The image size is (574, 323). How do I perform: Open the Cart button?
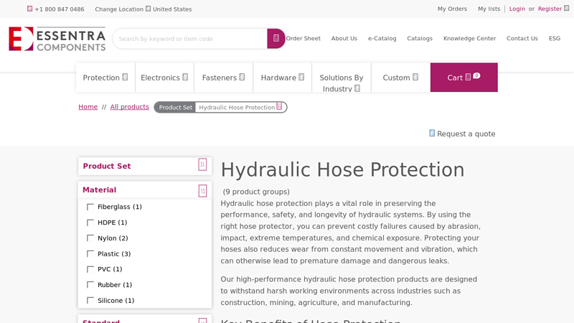(464, 78)
